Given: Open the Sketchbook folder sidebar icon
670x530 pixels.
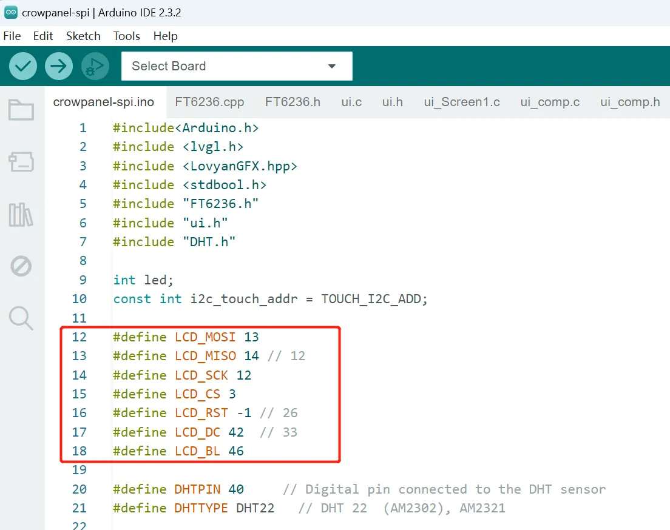Looking at the screenshot, I should 21,110.
